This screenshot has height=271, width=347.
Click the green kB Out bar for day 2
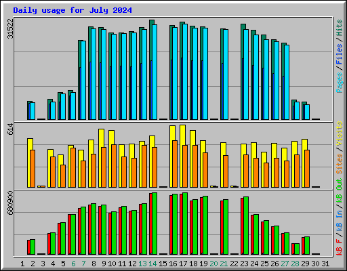point(33,247)
